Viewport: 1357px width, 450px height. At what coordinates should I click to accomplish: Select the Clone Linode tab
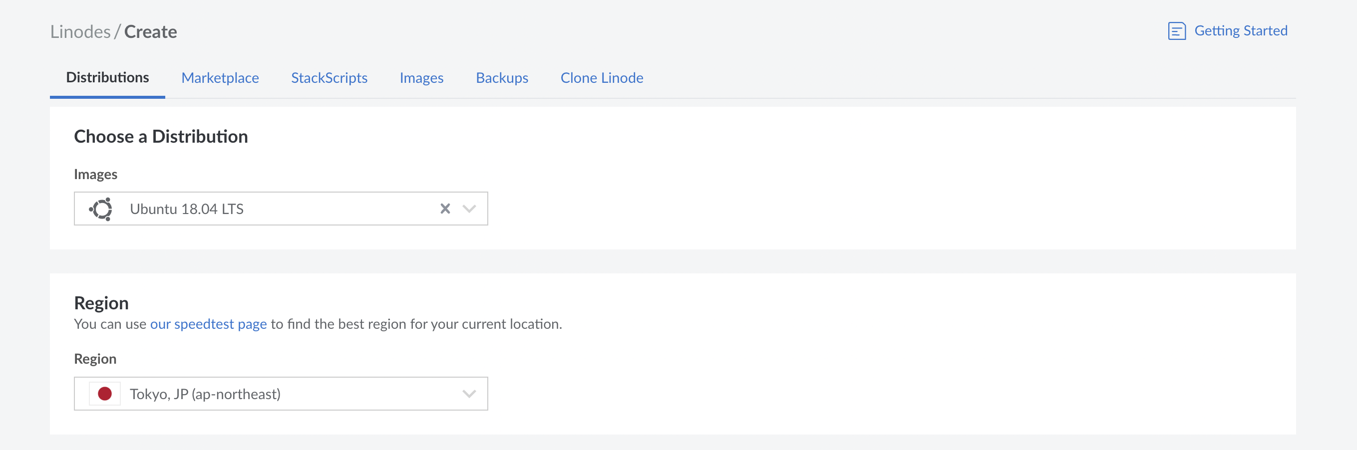[x=602, y=78]
